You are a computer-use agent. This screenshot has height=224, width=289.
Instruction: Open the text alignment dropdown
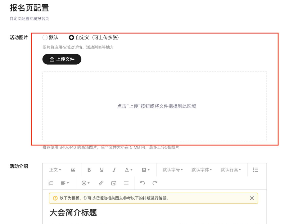coord(65,183)
